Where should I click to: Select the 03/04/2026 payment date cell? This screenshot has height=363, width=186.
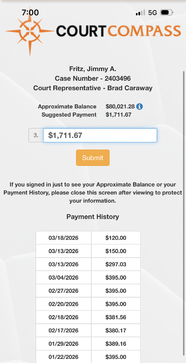tap(63, 277)
